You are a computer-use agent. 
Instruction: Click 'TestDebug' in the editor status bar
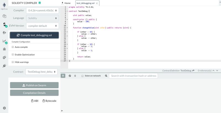pos(186,71)
